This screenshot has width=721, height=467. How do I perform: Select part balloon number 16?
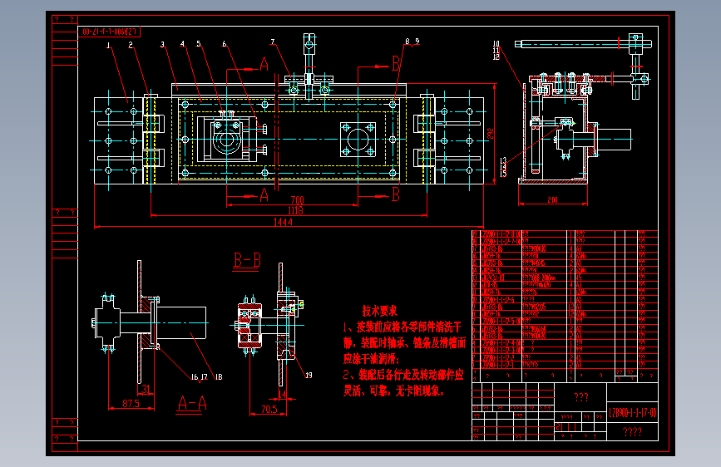pos(195,377)
